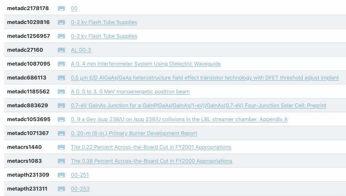The image size is (346, 196).
Task: Open the 0.38 Percent FY2000 Appropriations link
Action: click(x=152, y=161)
